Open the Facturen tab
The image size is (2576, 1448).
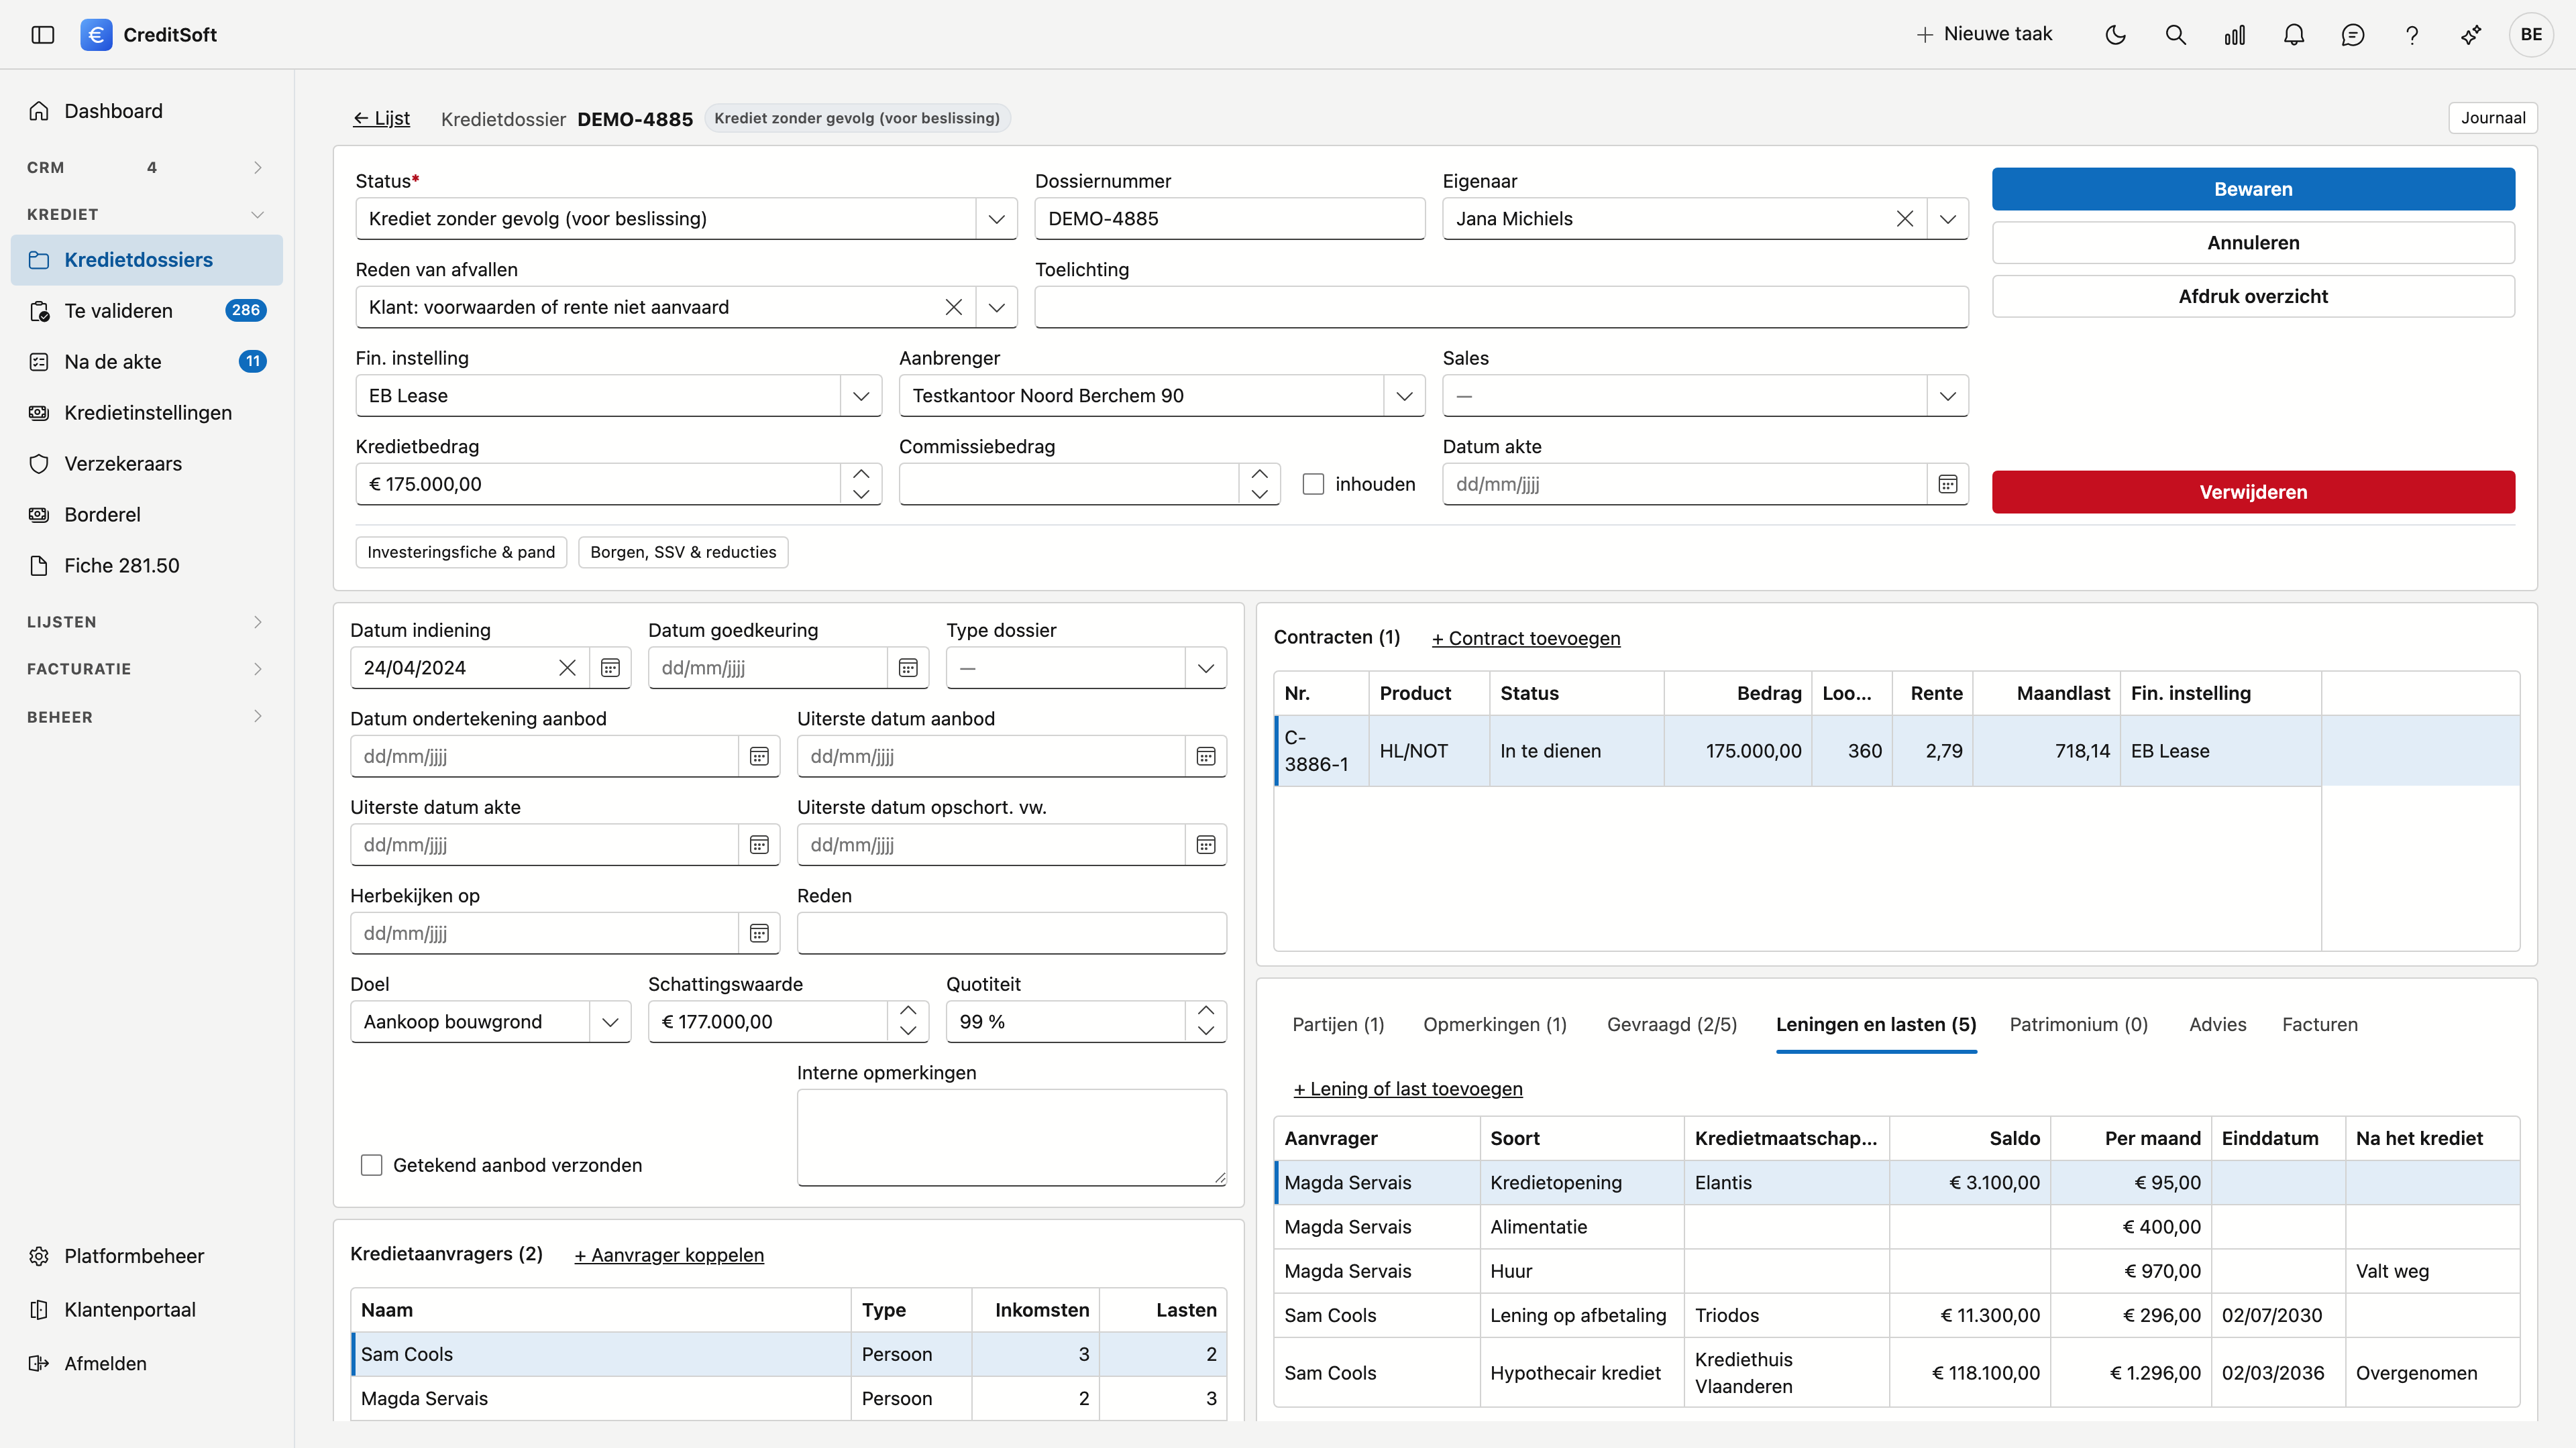[2320, 1024]
